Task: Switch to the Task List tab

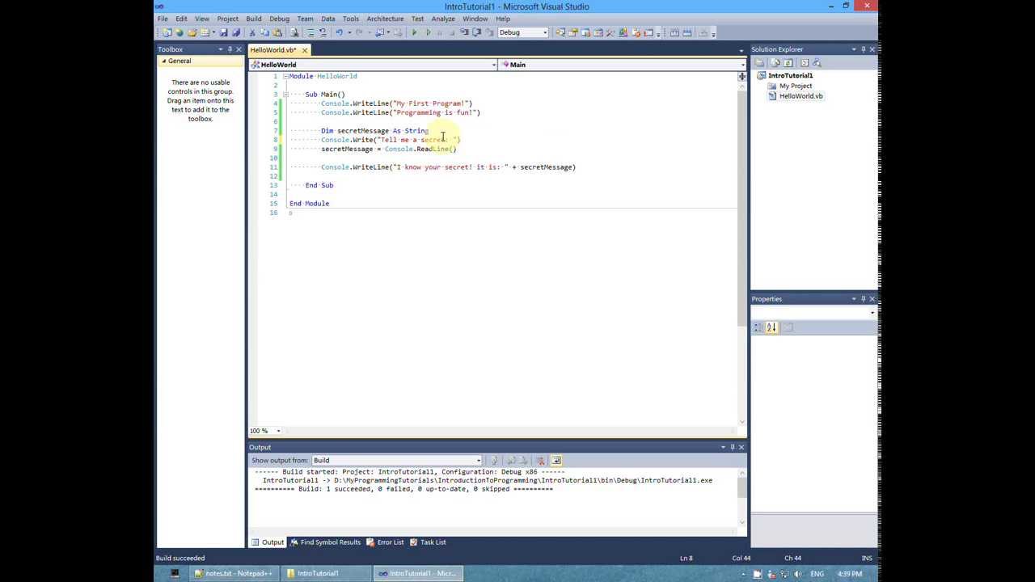Action: tap(428, 542)
